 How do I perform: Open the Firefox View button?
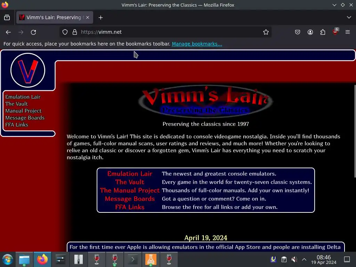click(x=7, y=17)
